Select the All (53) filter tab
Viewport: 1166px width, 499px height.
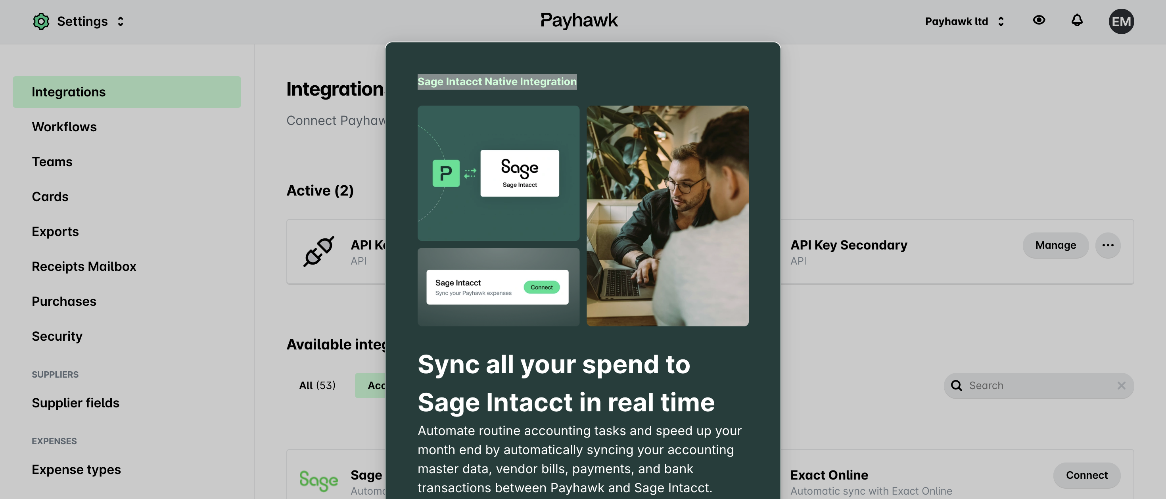pos(317,385)
